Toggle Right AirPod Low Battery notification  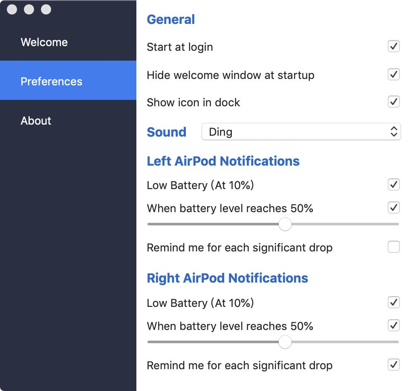click(x=393, y=302)
